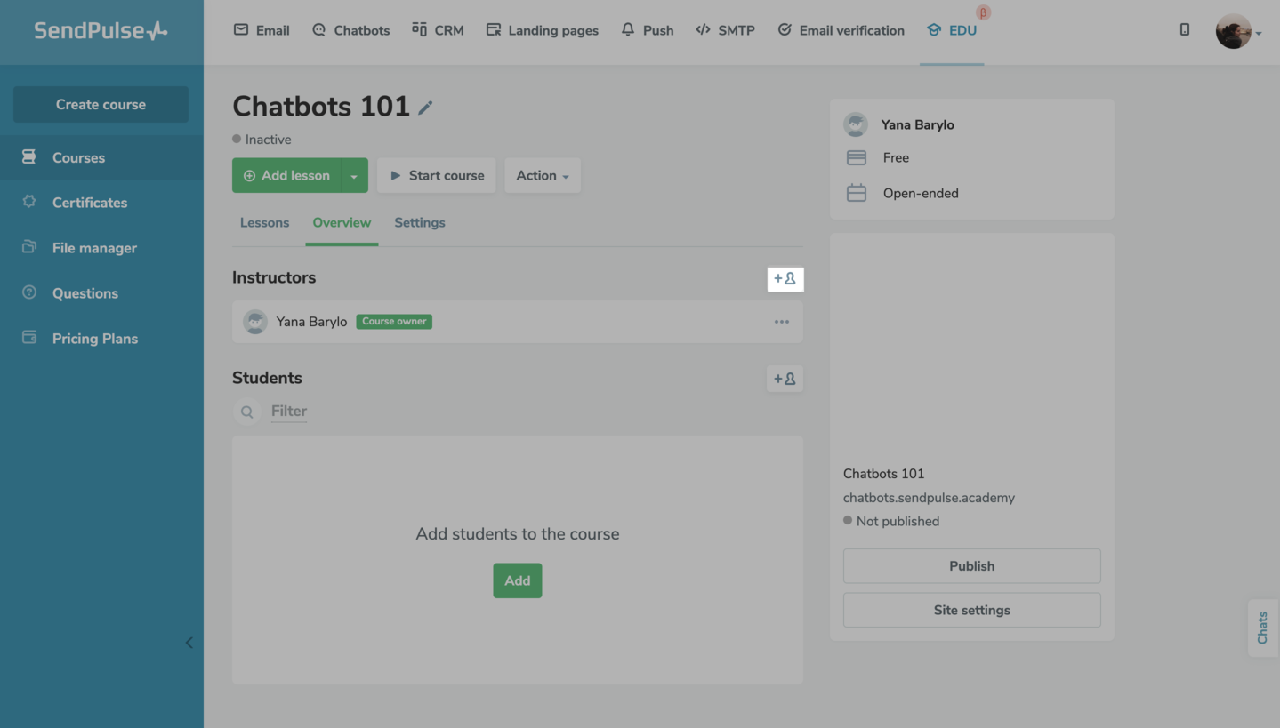Image resolution: width=1280 pixels, height=728 pixels.
Task: Open the Action dropdown menu
Action: coord(542,176)
